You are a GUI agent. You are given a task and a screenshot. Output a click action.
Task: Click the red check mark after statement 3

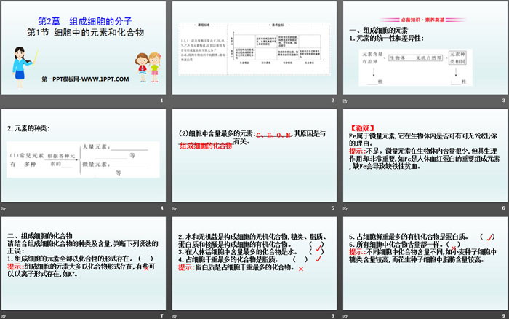coord(319,251)
